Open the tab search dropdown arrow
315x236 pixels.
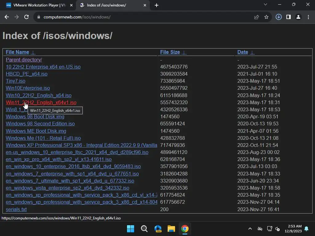[265, 4]
